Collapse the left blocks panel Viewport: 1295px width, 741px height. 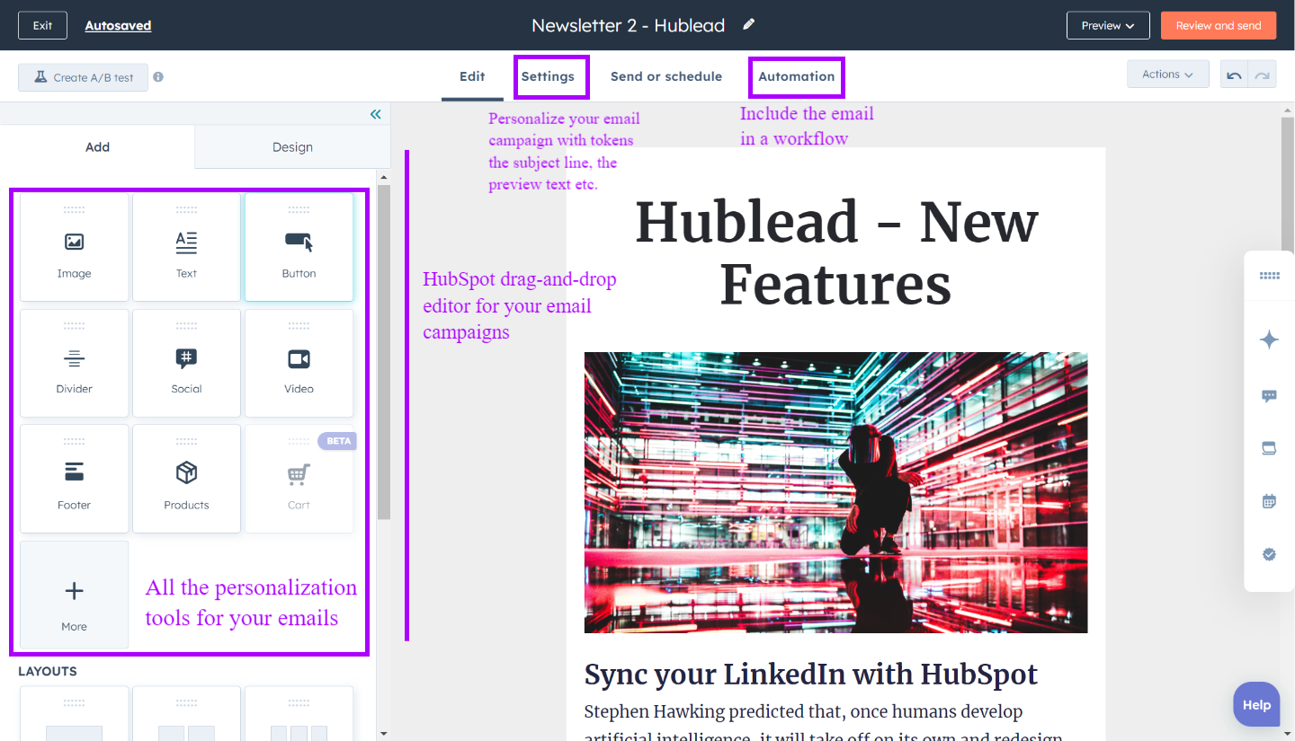pyautogui.click(x=376, y=114)
